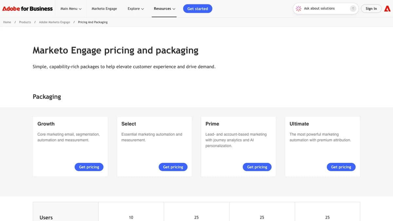Click the sparkle icon in Ask about solutions
This screenshot has height=221, width=393.
[298, 9]
